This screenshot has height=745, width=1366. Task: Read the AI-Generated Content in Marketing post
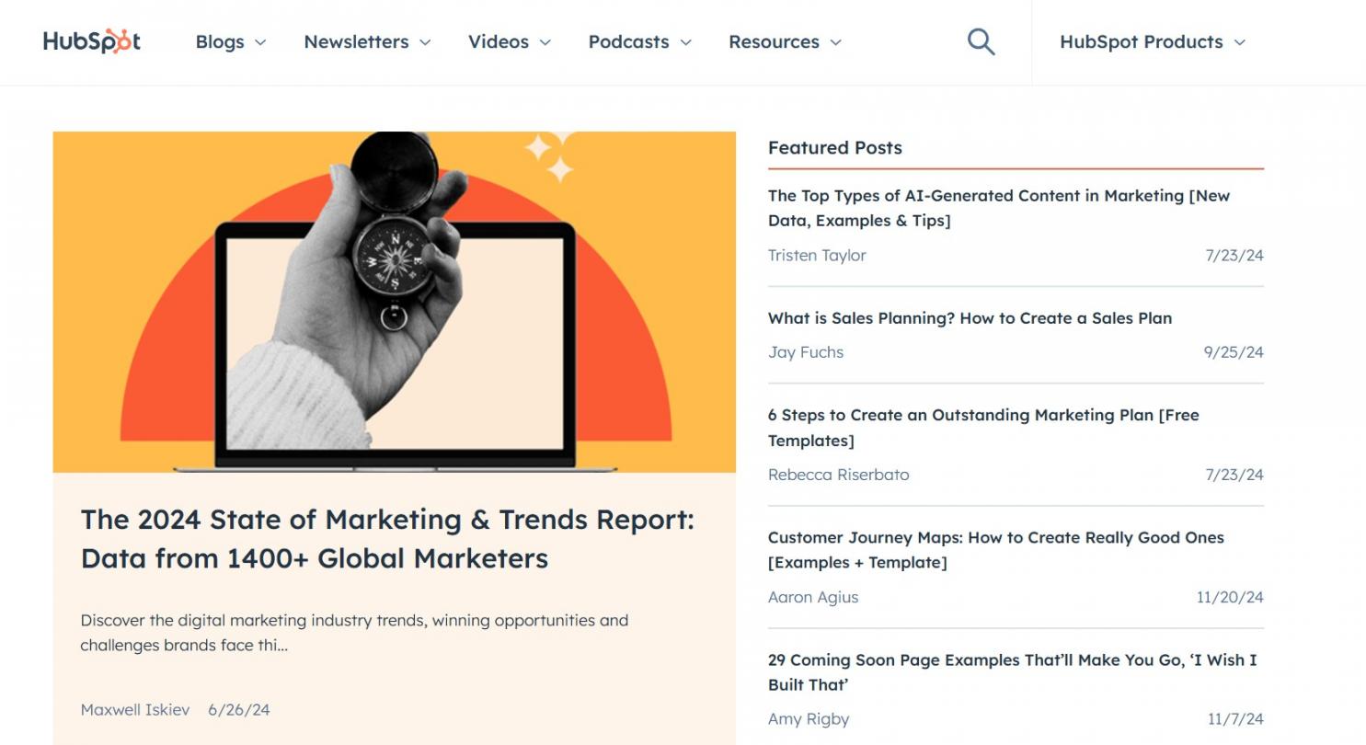tap(999, 208)
